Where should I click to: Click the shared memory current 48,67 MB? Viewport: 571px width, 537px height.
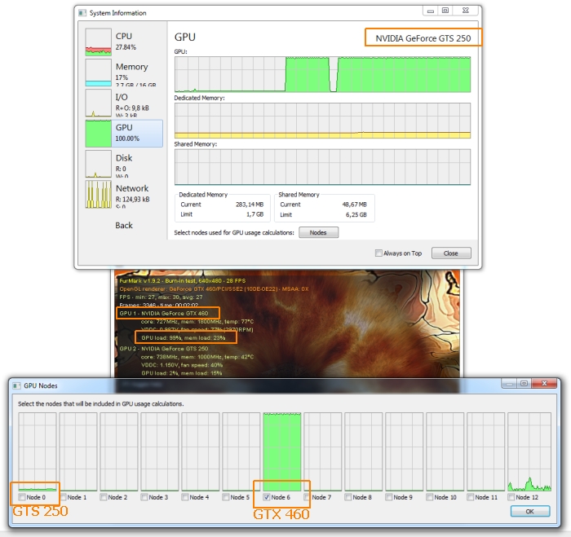[354, 205]
